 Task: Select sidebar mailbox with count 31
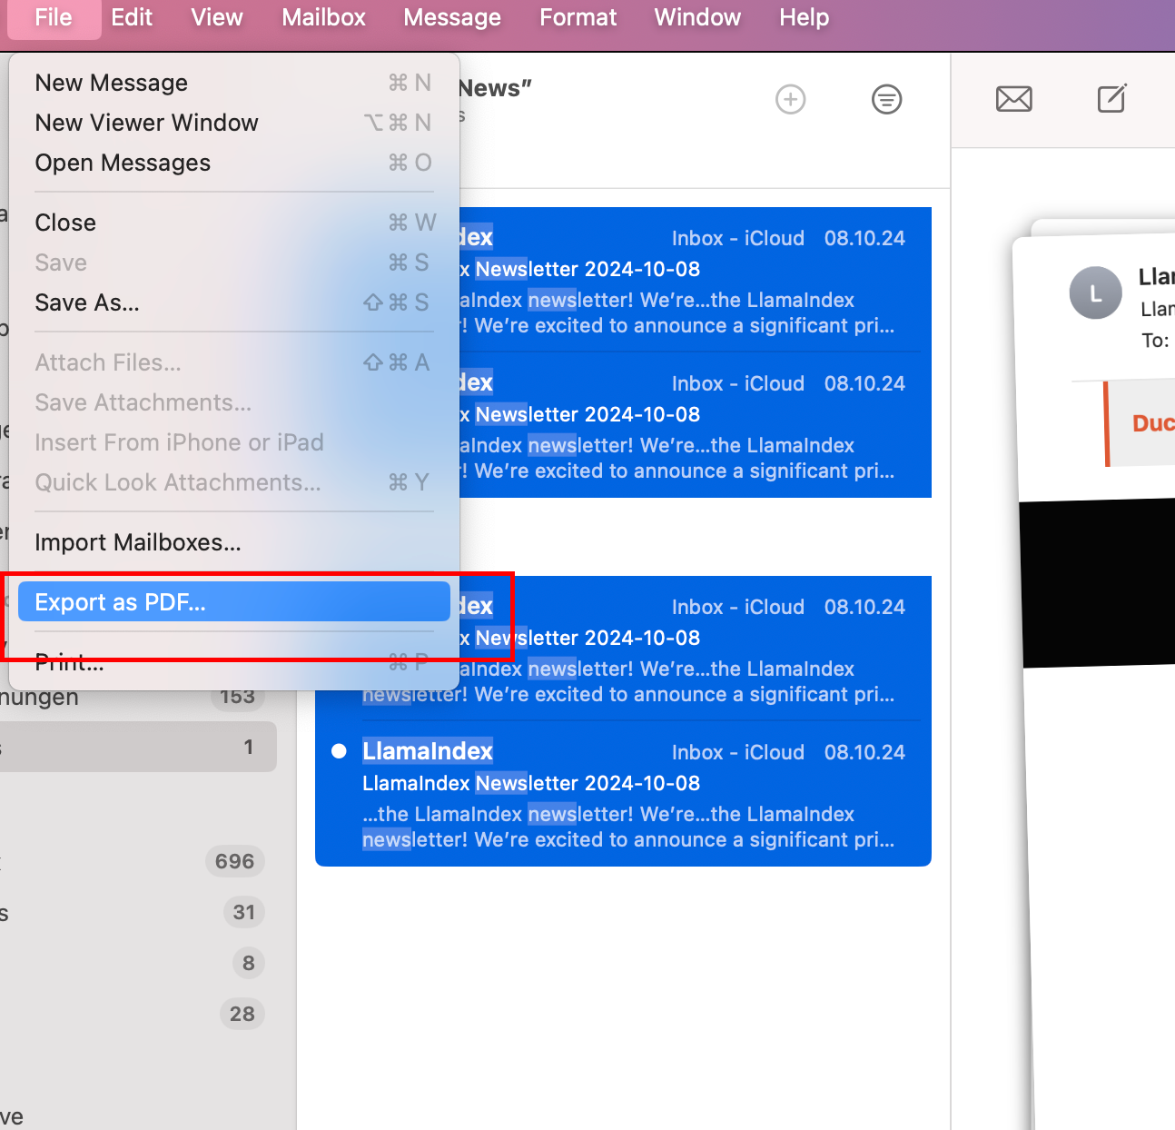pyautogui.click(x=138, y=912)
